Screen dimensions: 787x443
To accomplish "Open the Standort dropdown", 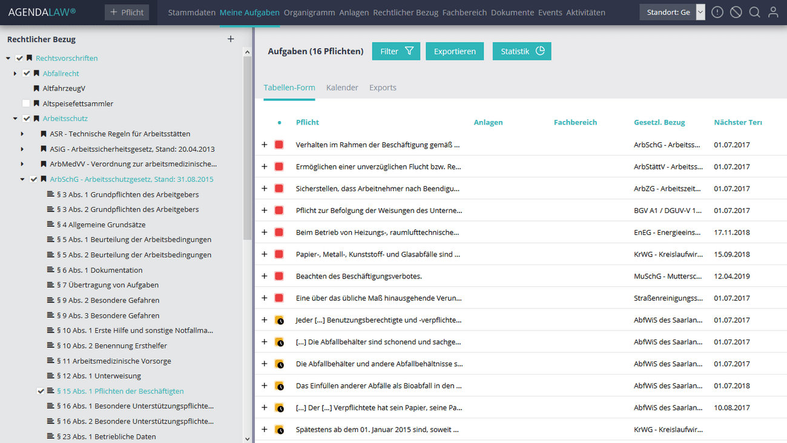I will (672, 12).
